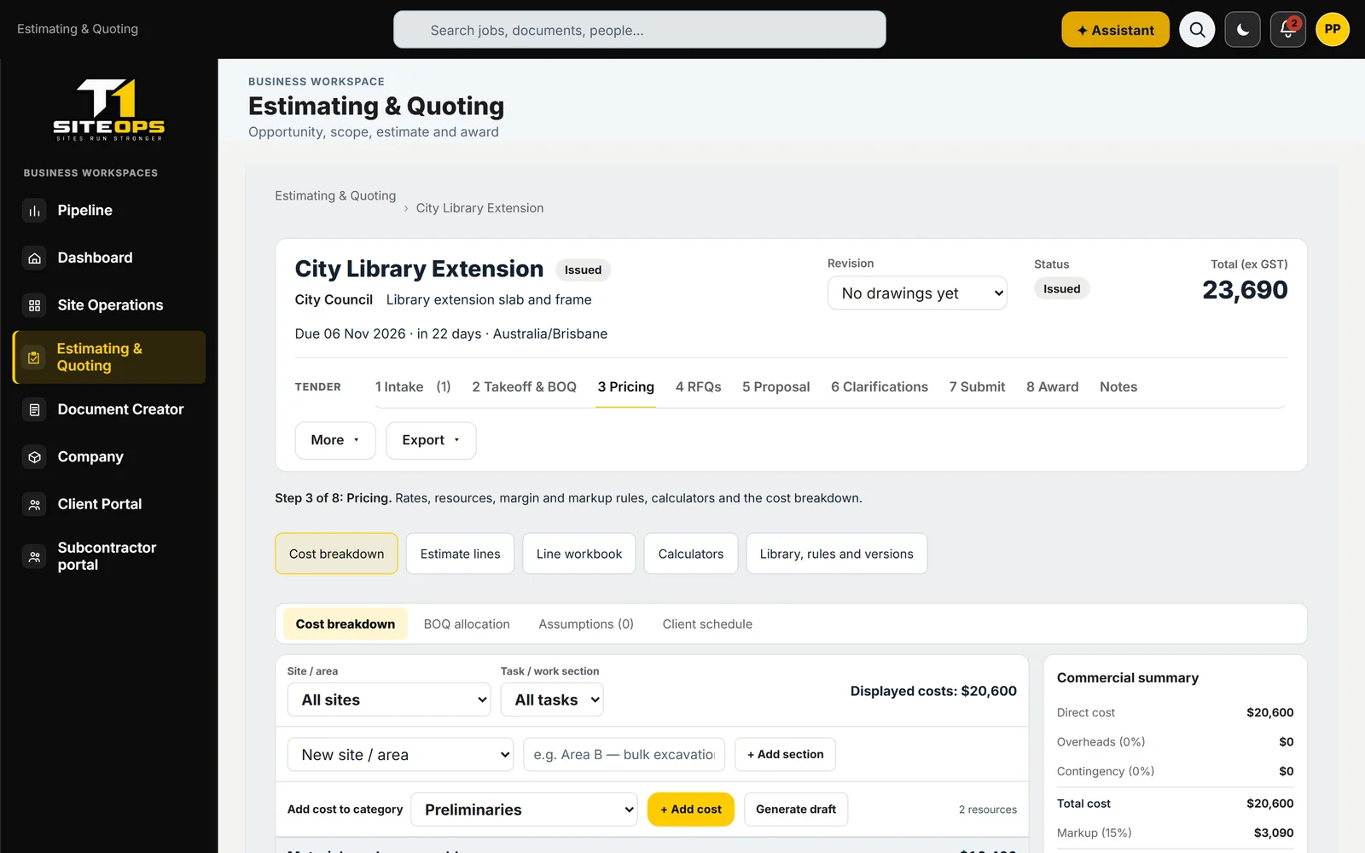Toggle dark mode with moon icon
Viewport: 1365px width, 853px height.
(x=1243, y=30)
